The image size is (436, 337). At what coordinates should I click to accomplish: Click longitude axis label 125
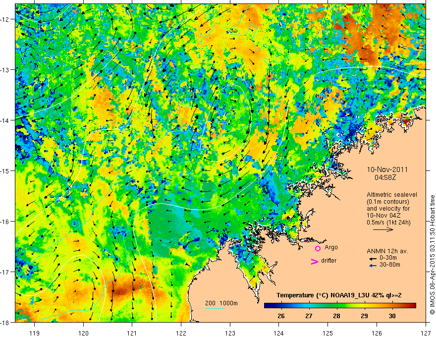click(x=328, y=333)
